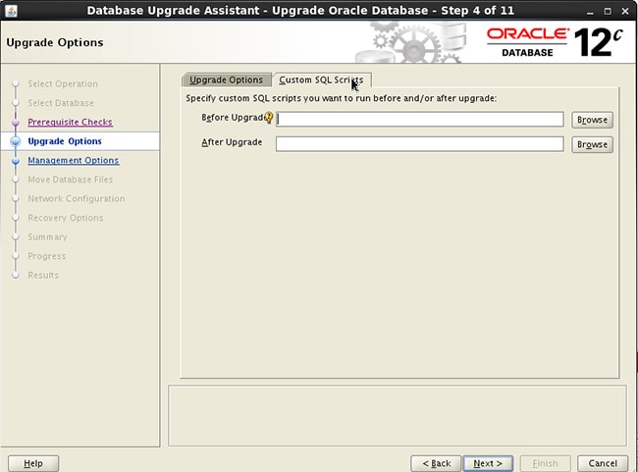Click the Network Configuration step label
The height and width of the screenshot is (472, 638).
[77, 198]
